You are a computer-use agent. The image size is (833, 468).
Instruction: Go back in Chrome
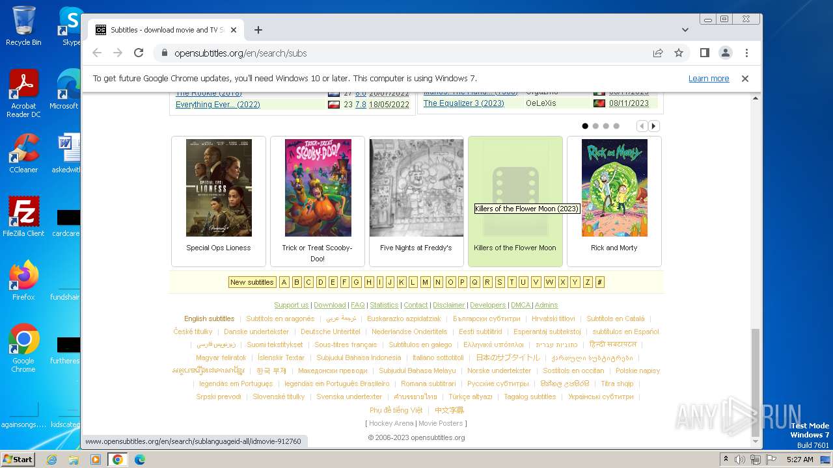tap(97, 53)
